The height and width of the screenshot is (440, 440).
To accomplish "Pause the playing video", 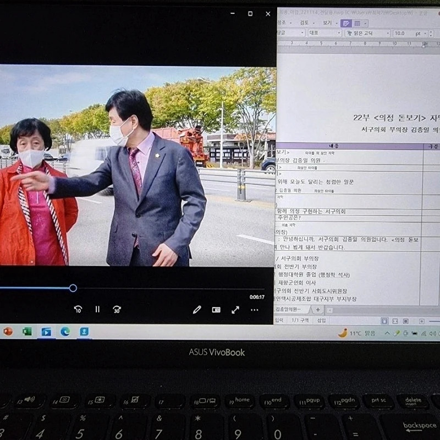I will coord(97,309).
